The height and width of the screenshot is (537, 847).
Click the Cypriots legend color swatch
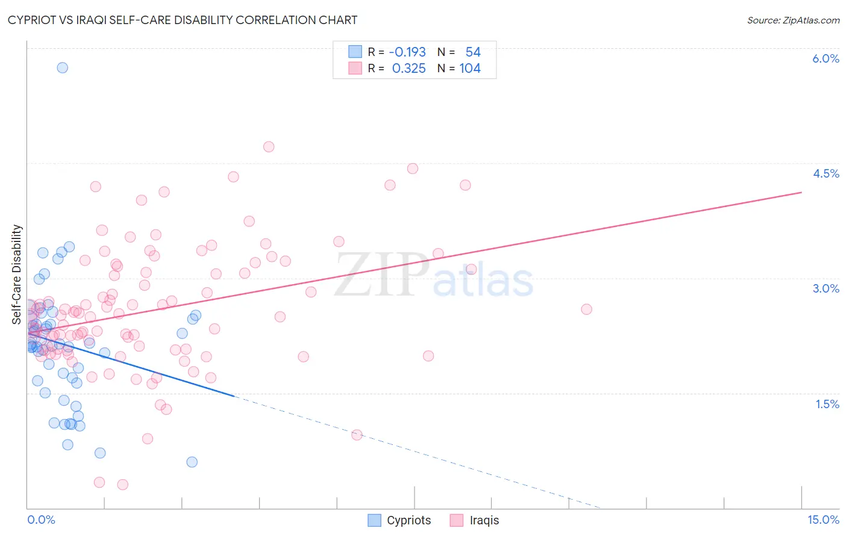pyautogui.click(x=374, y=520)
